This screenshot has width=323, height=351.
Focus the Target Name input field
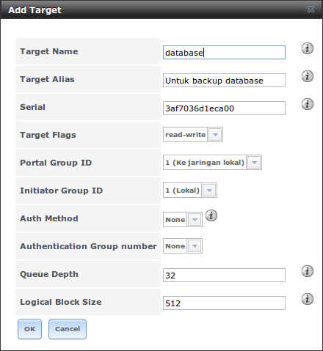pyautogui.click(x=224, y=53)
